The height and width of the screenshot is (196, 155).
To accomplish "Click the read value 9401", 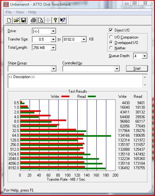I will tap(141, 103).
